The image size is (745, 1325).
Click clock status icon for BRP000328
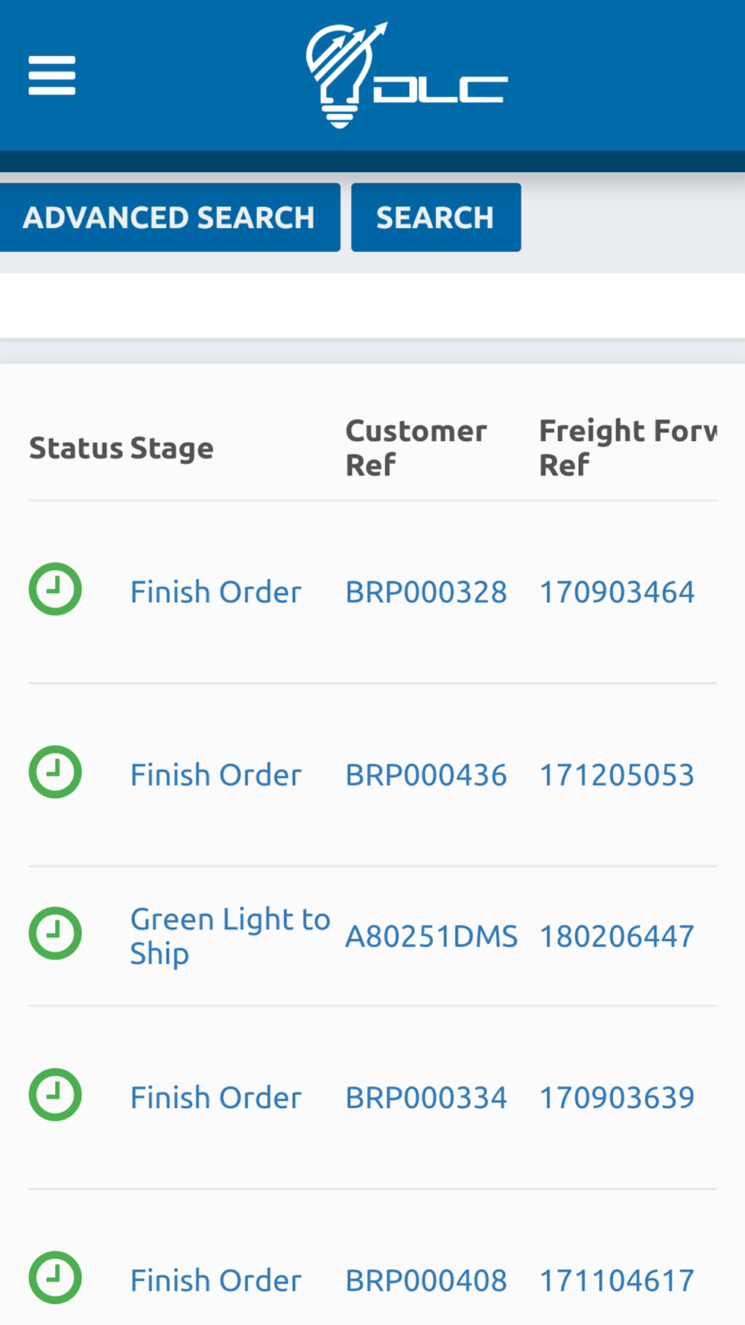pyautogui.click(x=55, y=589)
